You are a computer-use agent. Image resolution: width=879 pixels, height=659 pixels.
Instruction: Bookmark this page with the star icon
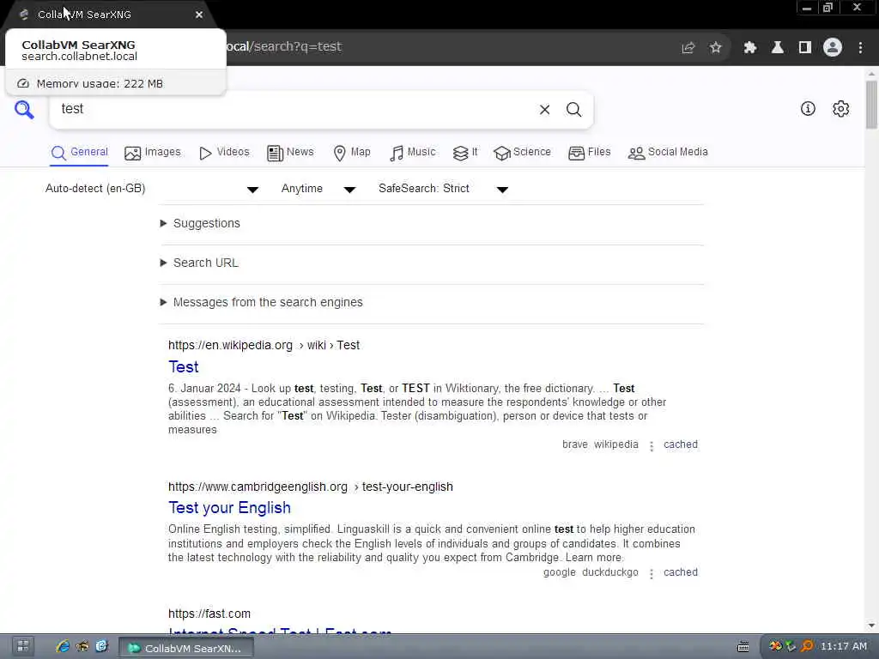(x=716, y=48)
